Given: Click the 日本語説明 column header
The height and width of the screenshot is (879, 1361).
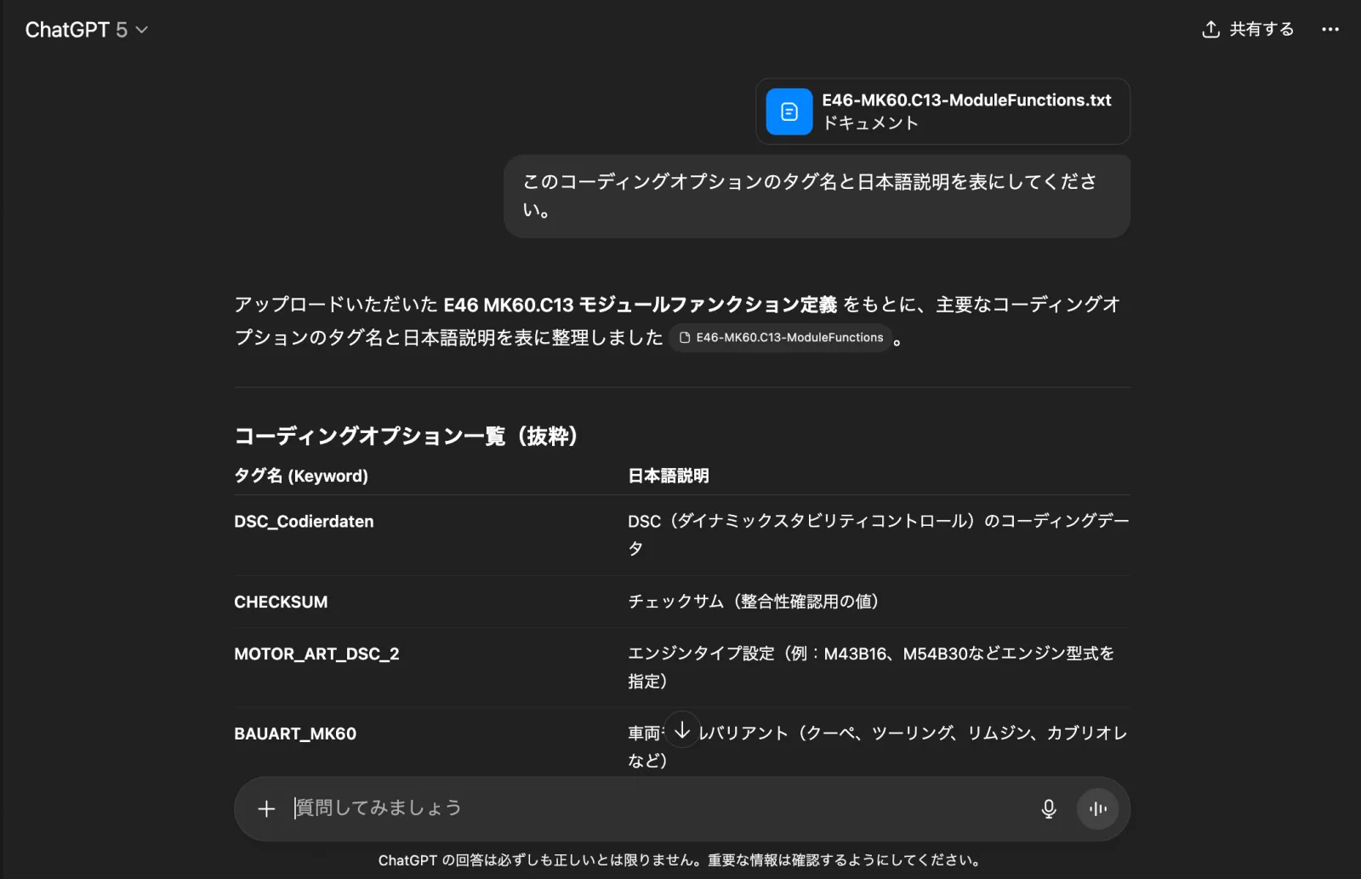Looking at the screenshot, I should pyautogui.click(x=669, y=476).
